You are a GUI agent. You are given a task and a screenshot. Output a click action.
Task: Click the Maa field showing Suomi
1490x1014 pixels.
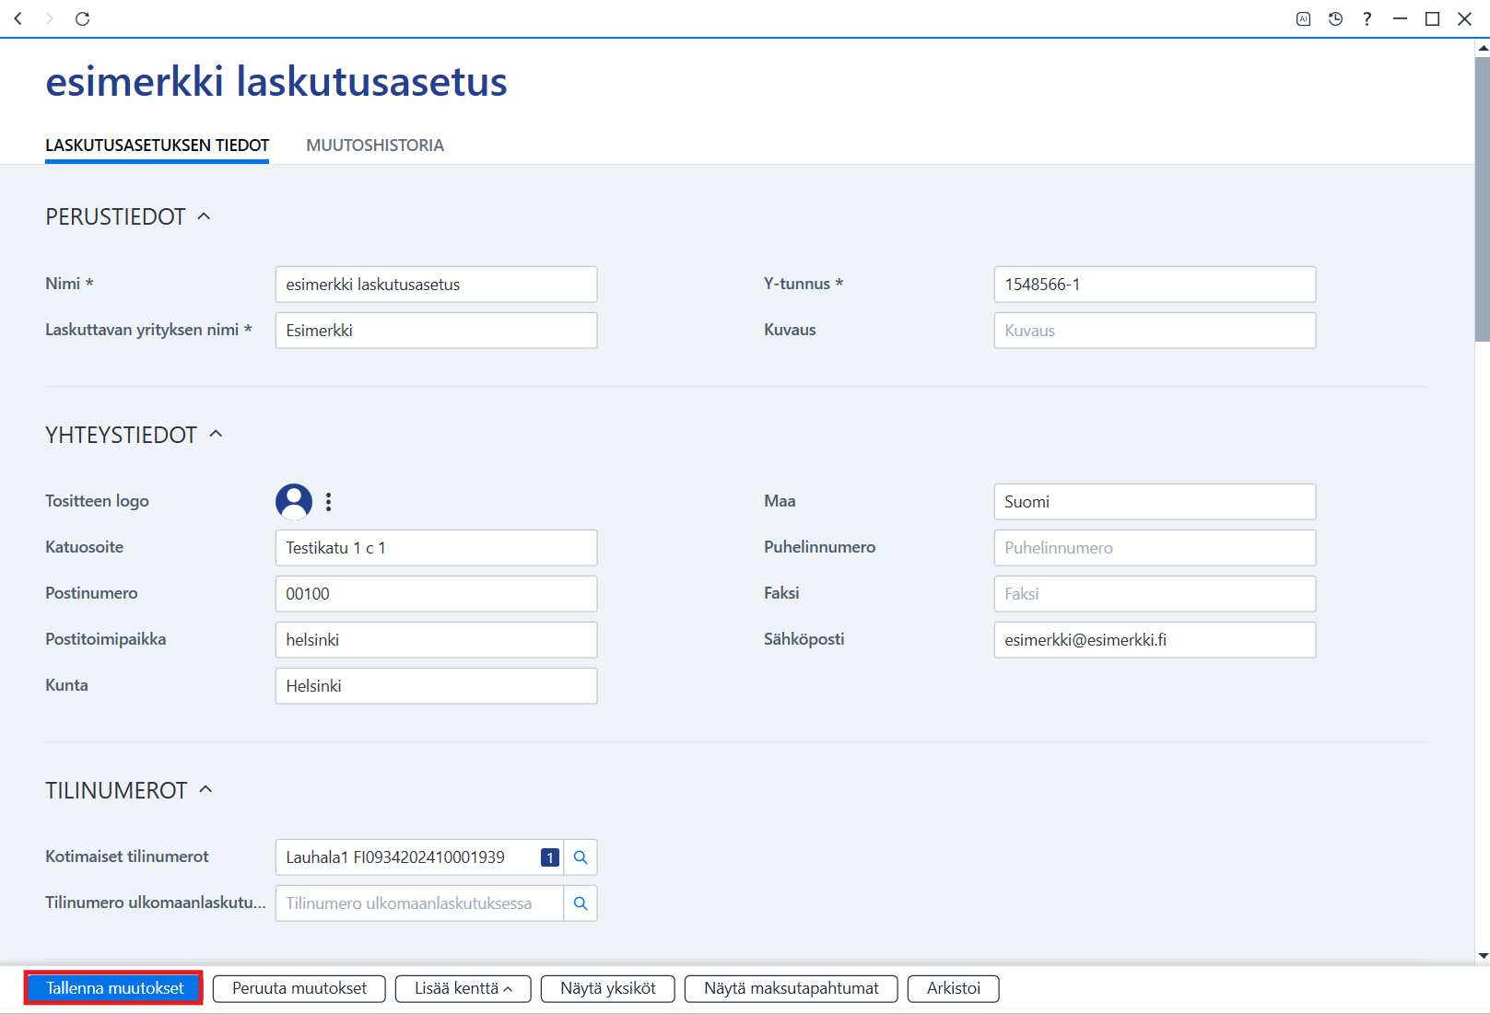1156,502
